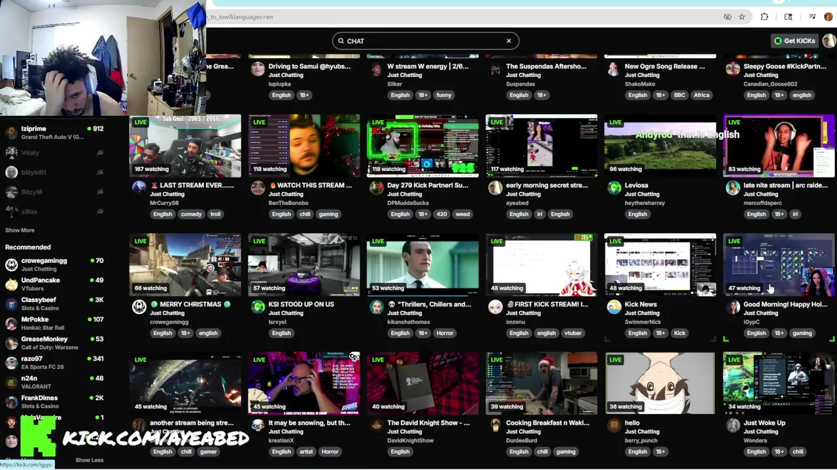Click the GreaseMonkey avatar in the sidebar

pos(11,343)
